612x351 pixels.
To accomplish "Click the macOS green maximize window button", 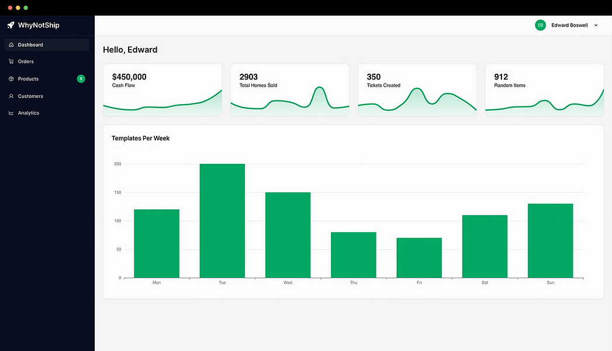I will coord(26,8).
